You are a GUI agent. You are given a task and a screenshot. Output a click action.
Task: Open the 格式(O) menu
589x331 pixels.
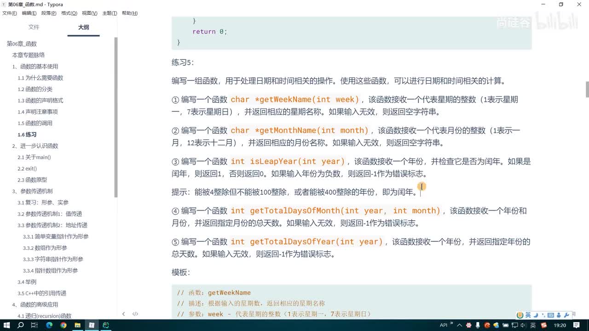coord(69,13)
